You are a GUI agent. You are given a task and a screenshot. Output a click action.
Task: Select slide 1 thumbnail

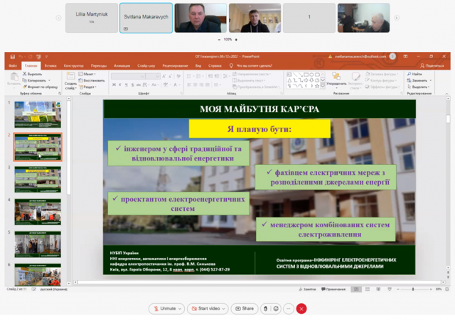(x=38, y=114)
